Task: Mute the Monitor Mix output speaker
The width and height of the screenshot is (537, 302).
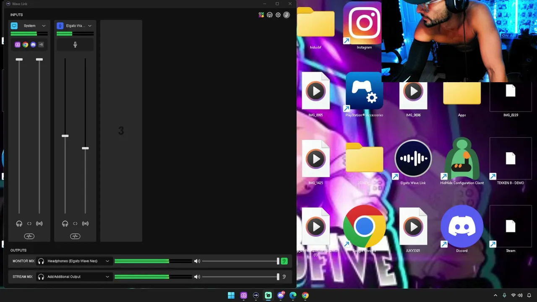Action: pyautogui.click(x=197, y=261)
